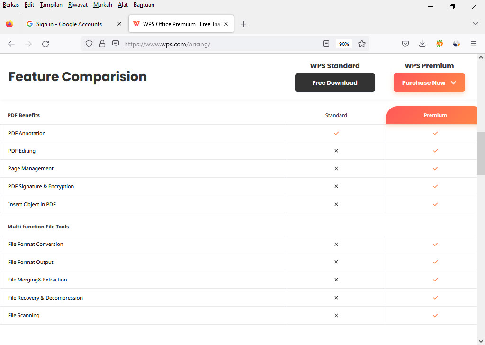
Task: Save this page to Pocket
Action: (405, 44)
